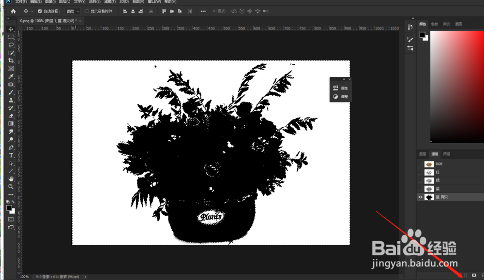Click the foreground color swatch in toolbox
Screen dimensions: 484x280
[9, 208]
